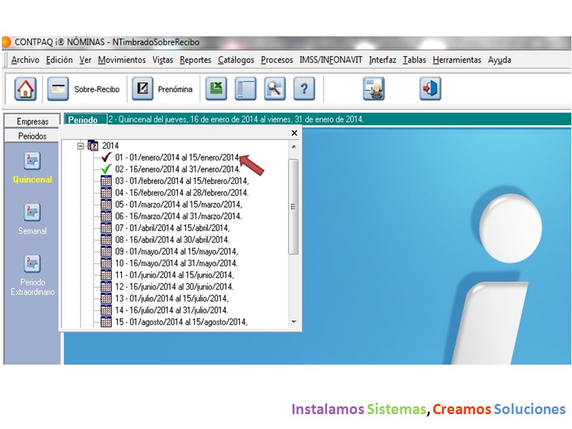Viewport: 572px width, 429px height.
Task: Click the Periodo header label
Action: click(x=83, y=120)
